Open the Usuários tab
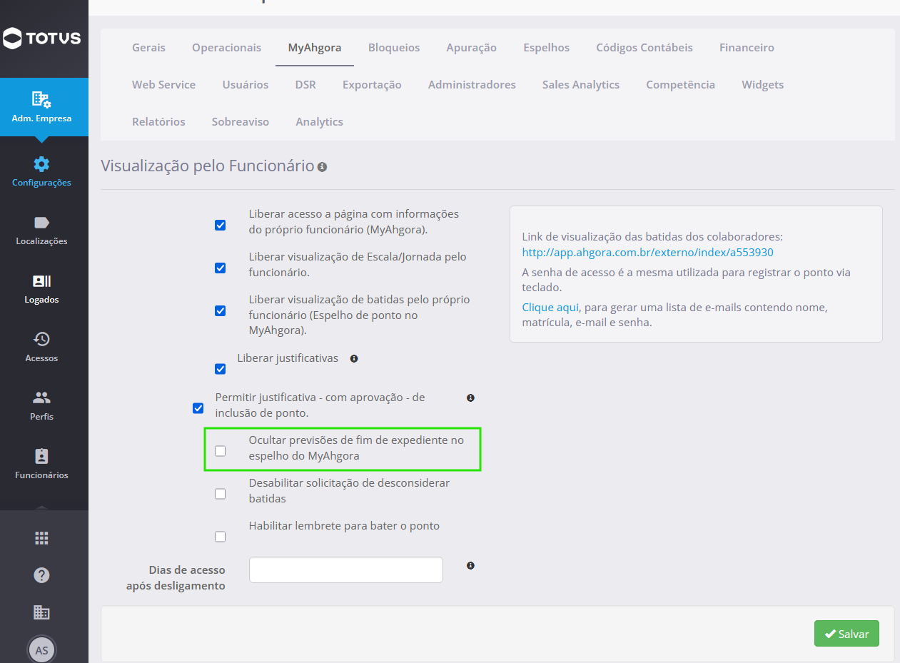Viewport: 900px width, 663px height. click(246, 85)
